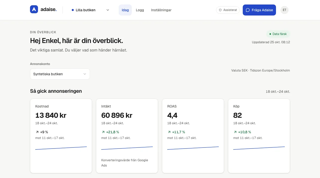Click the +10,8 % change value
The image size is (320, 178).
(244, 132)
